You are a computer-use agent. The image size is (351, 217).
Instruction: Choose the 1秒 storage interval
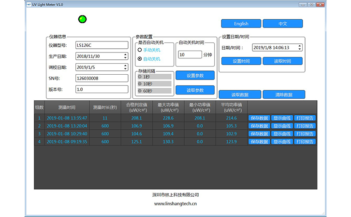140,77
